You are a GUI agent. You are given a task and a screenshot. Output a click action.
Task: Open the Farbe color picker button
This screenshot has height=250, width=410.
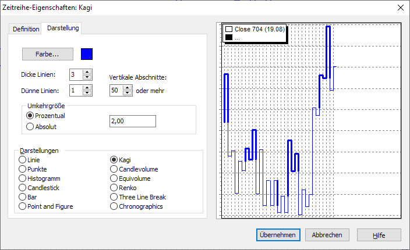click(x=48, y=54)
